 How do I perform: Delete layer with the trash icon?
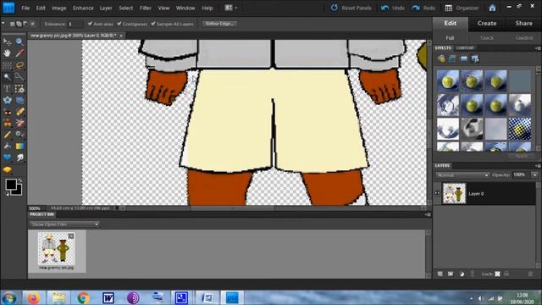(531, 274)
